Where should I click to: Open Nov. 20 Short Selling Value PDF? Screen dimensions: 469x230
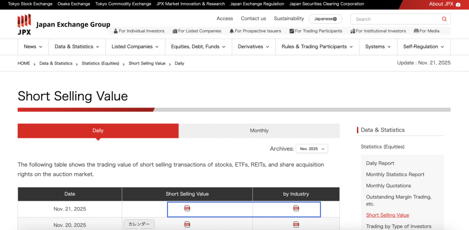tap(187, 225)
